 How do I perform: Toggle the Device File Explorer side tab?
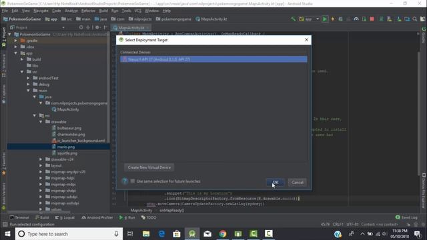point(424,191)
